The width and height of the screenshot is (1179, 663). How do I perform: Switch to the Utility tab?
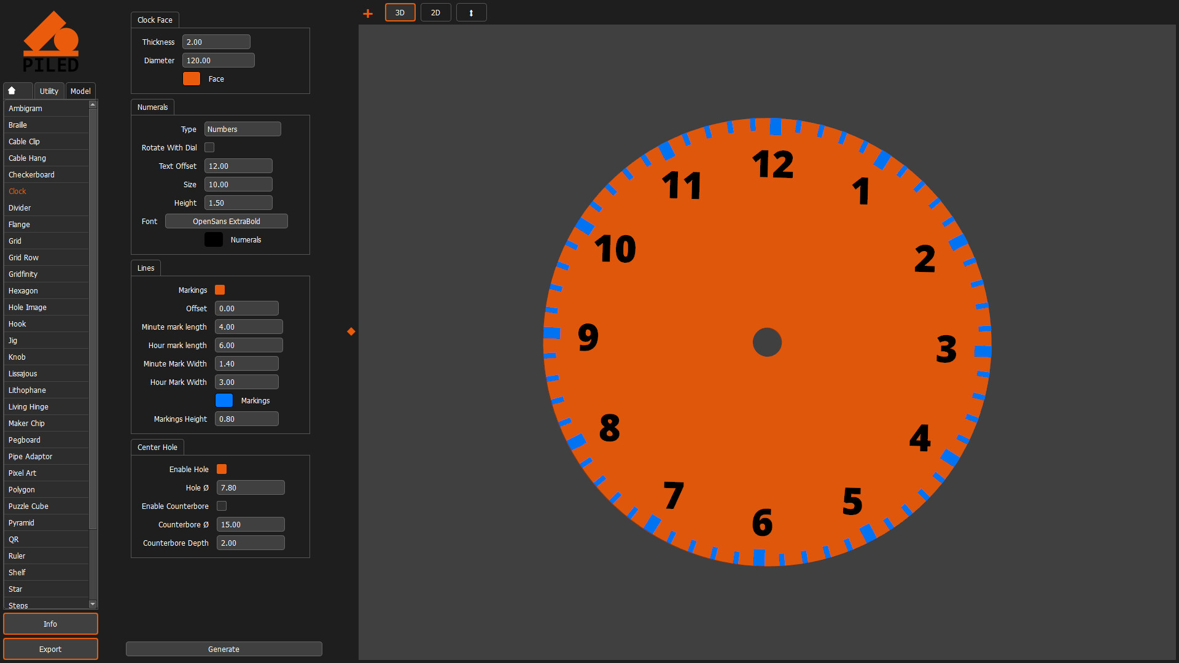click(x=49, y=90)
